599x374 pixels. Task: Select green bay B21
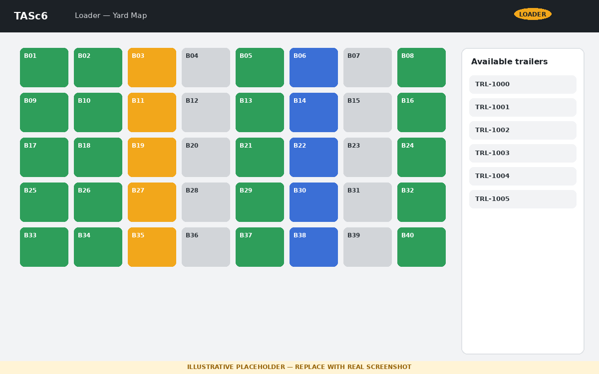pyautogui.click(x=260, y=158)
